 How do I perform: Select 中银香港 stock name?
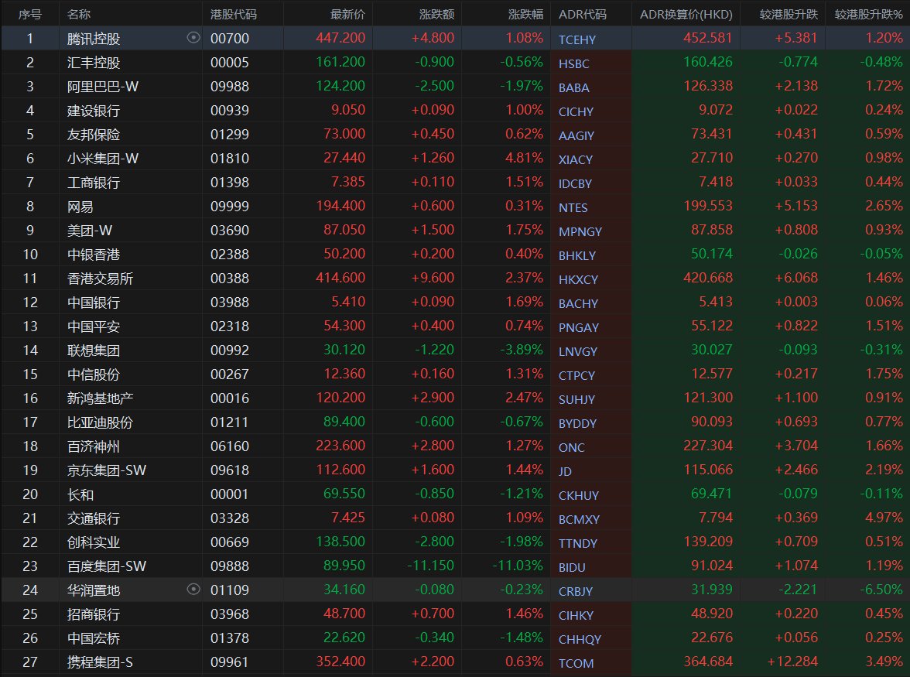tap(94, 255)
